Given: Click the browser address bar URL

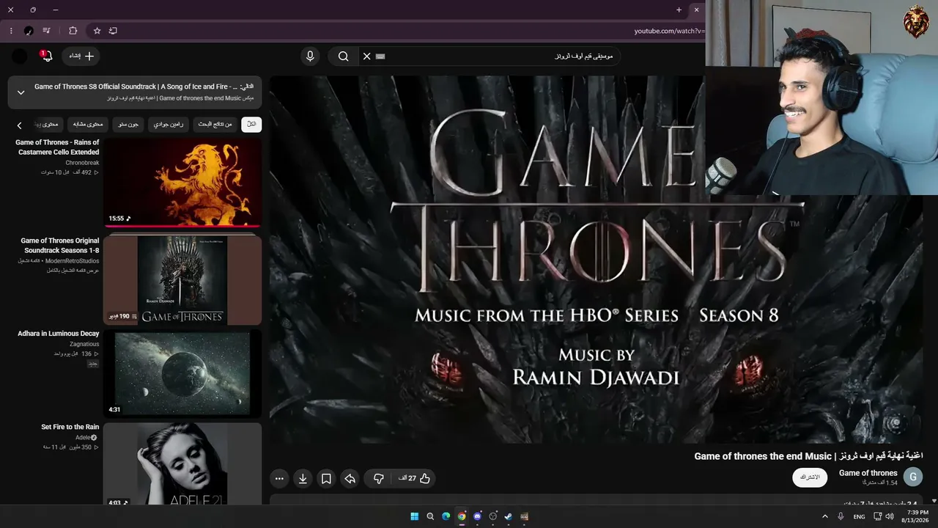Looking at the screenshot, I should [x=669, y=31].
